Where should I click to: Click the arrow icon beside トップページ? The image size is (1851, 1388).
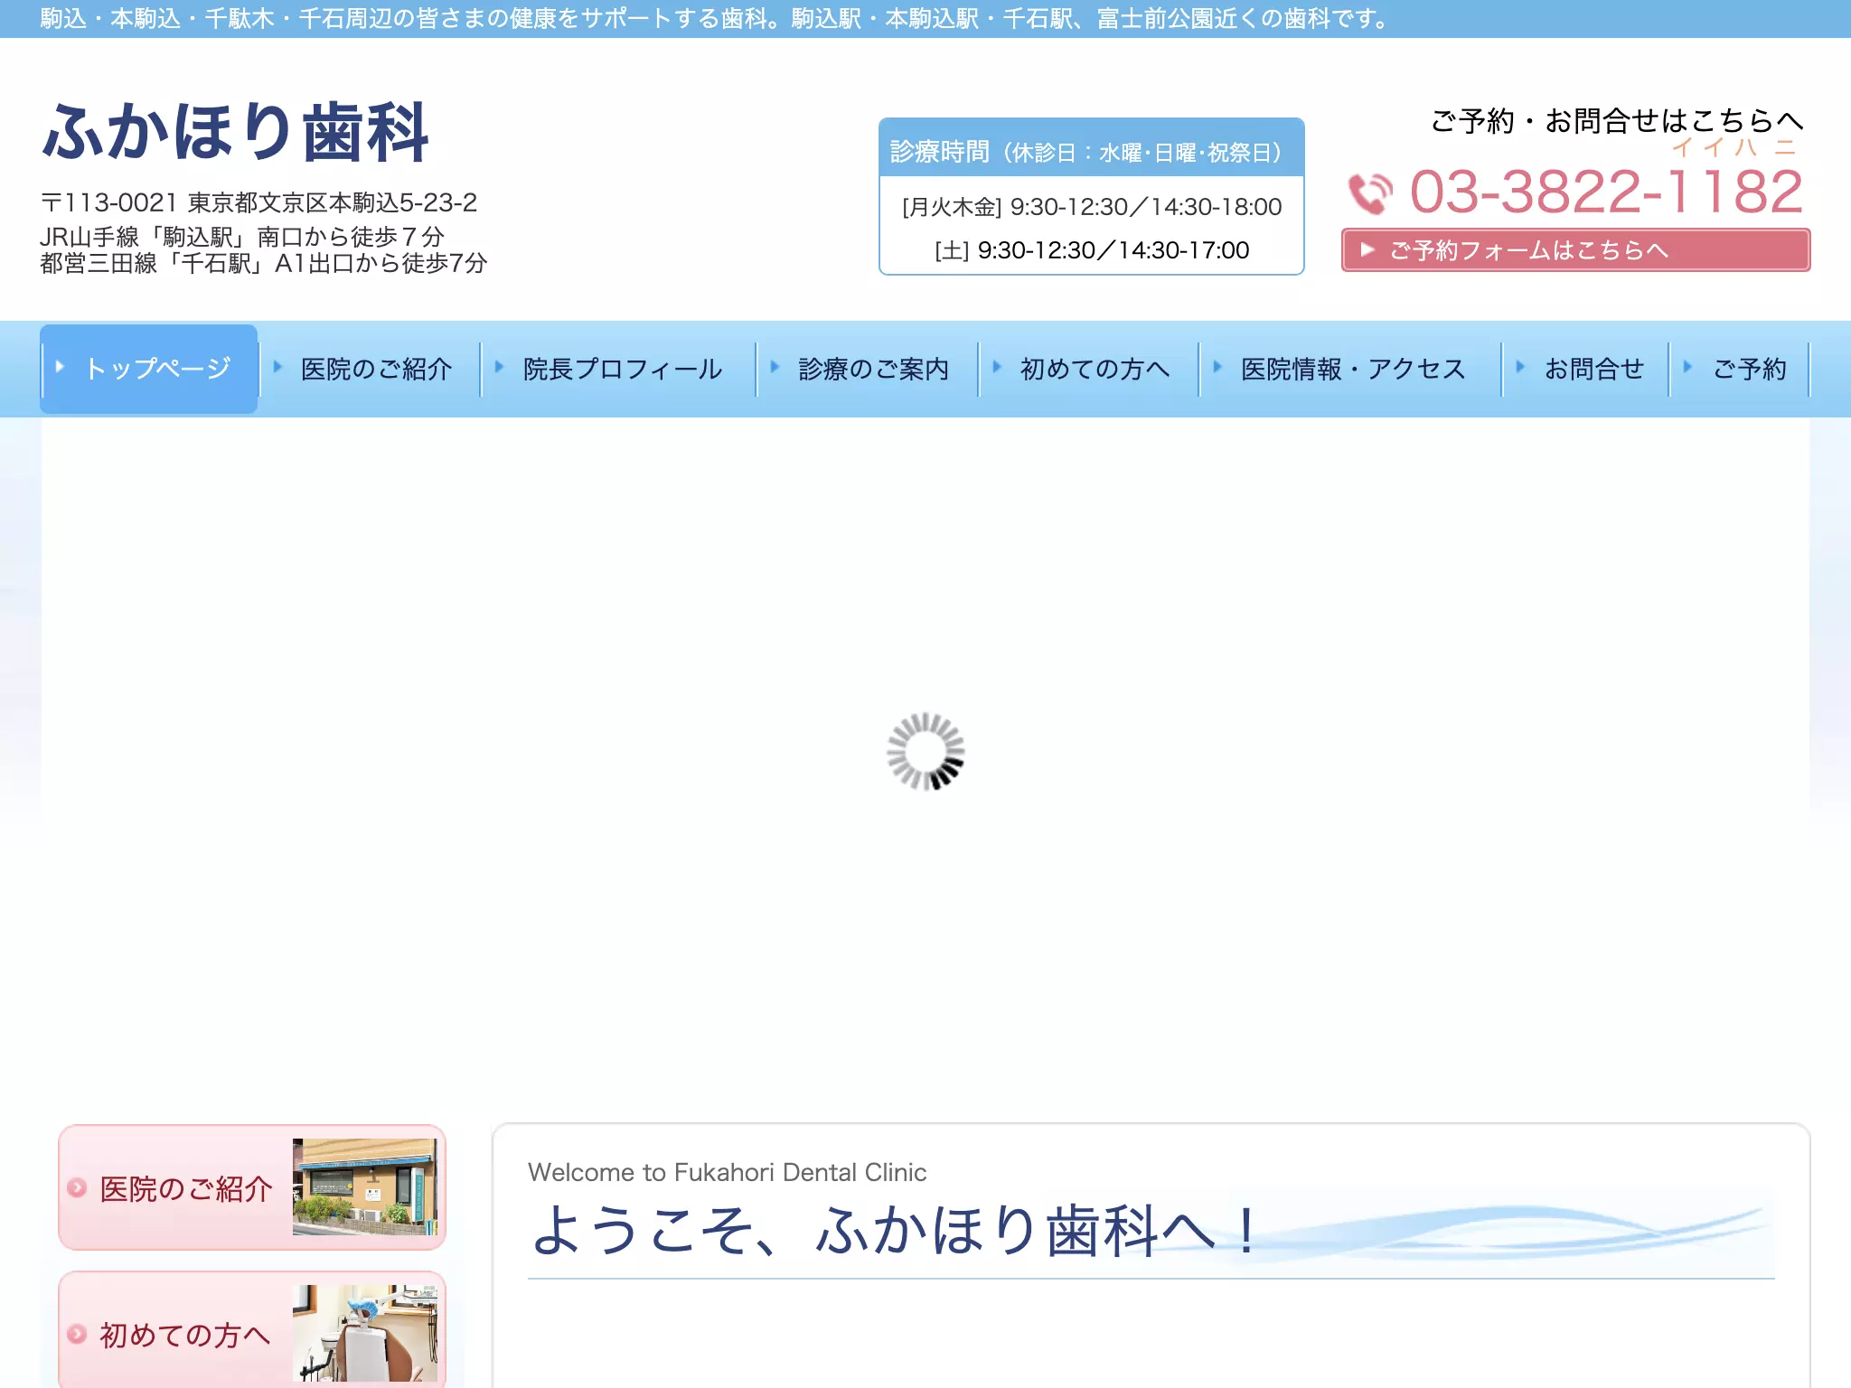pos(60,367)
